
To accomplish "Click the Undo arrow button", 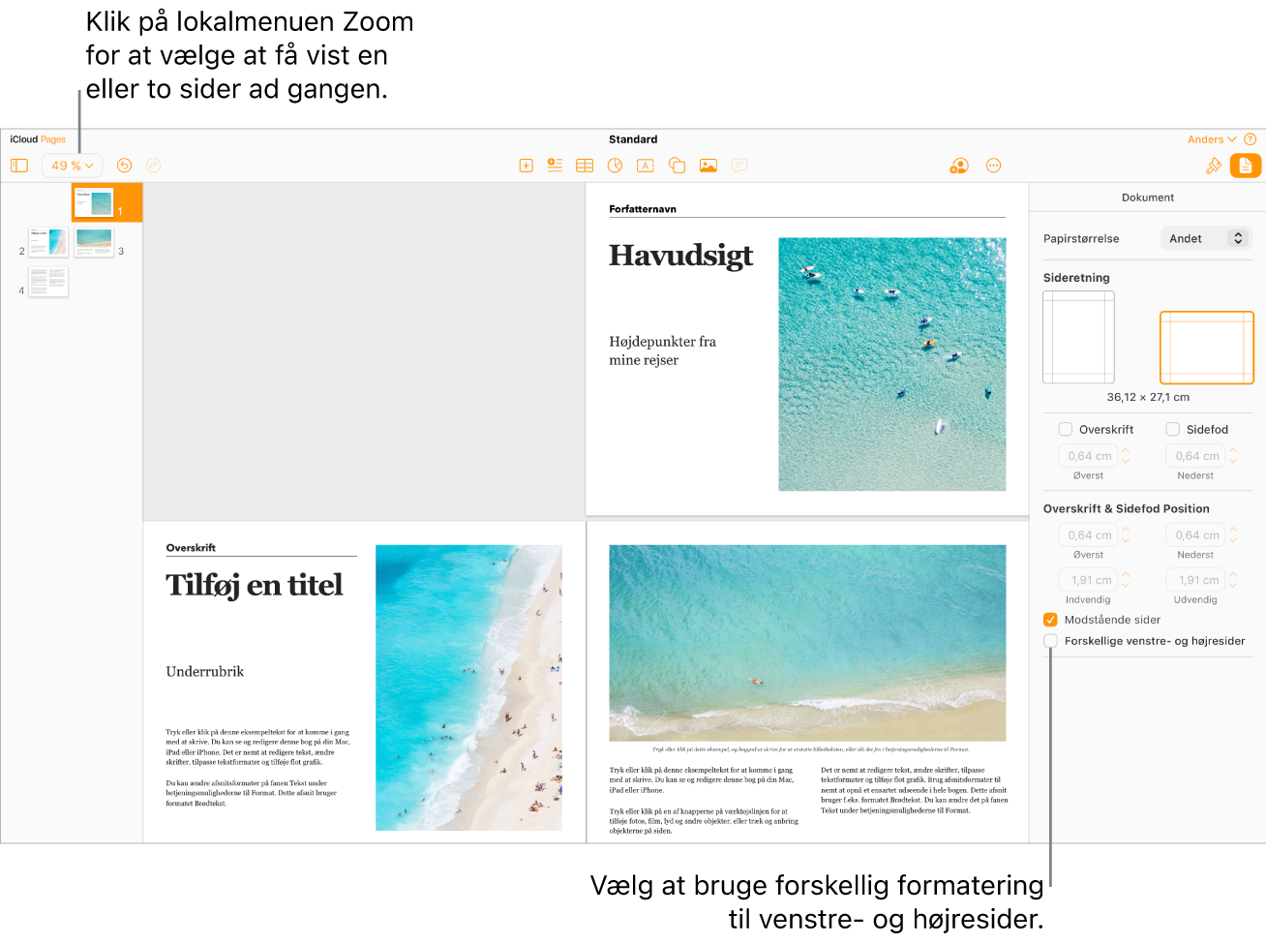I will [x=124, y=166].
